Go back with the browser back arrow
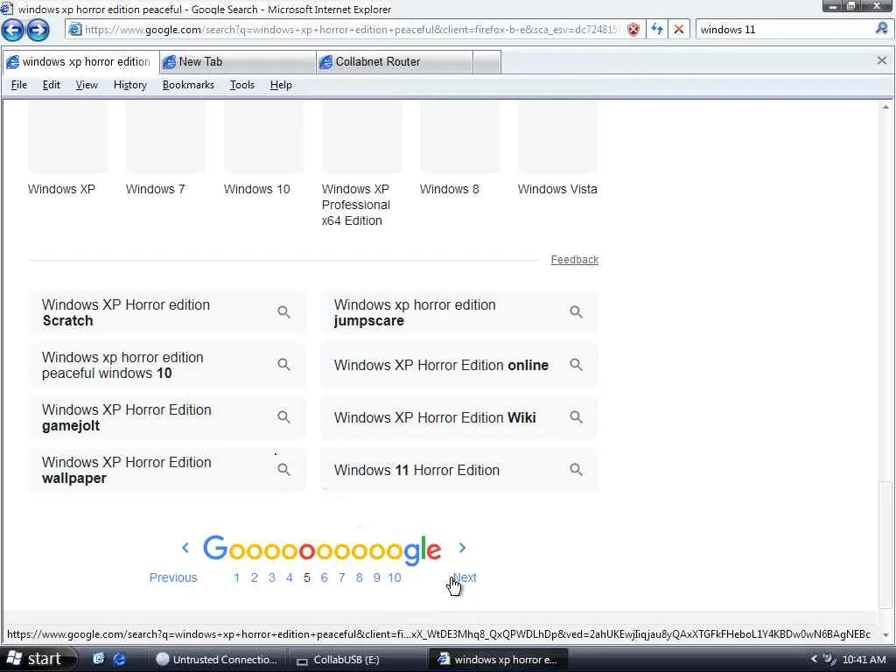Screen dimensions: 896x672 (x=13, y=30)
